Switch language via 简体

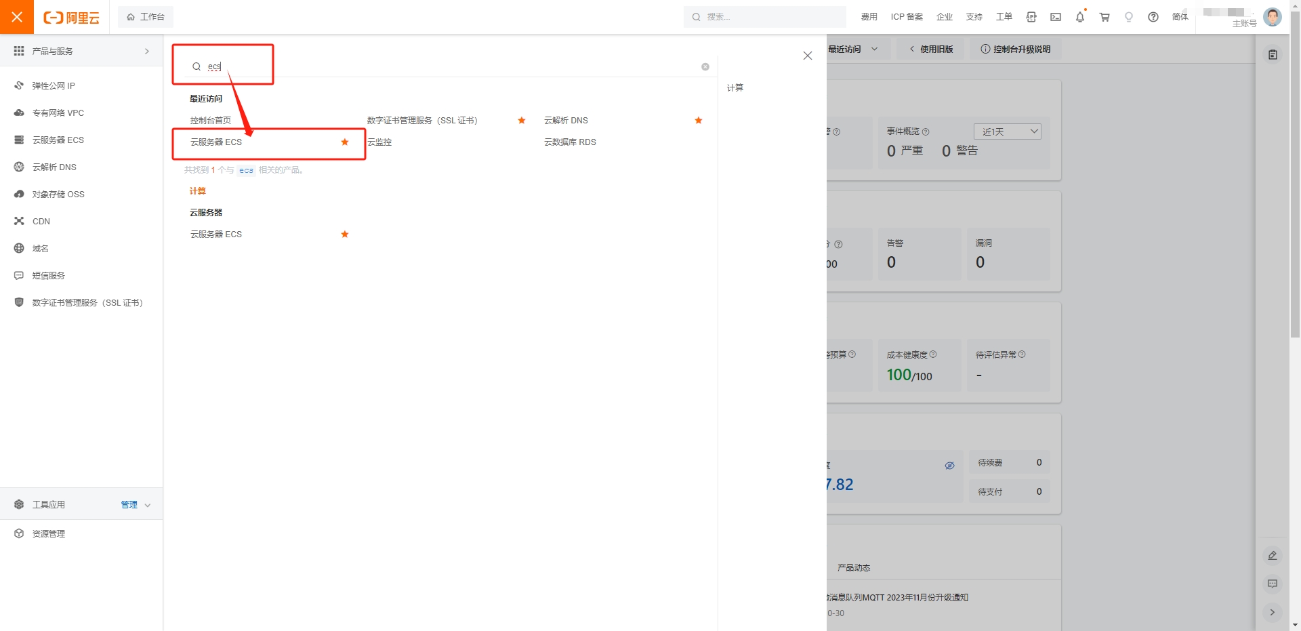tap(1180, 17)
